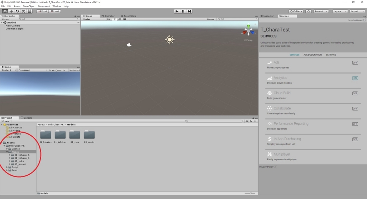Open the Analytics service icon
The height and width of the screenshot is (199, 367).
tap(270, 78)
